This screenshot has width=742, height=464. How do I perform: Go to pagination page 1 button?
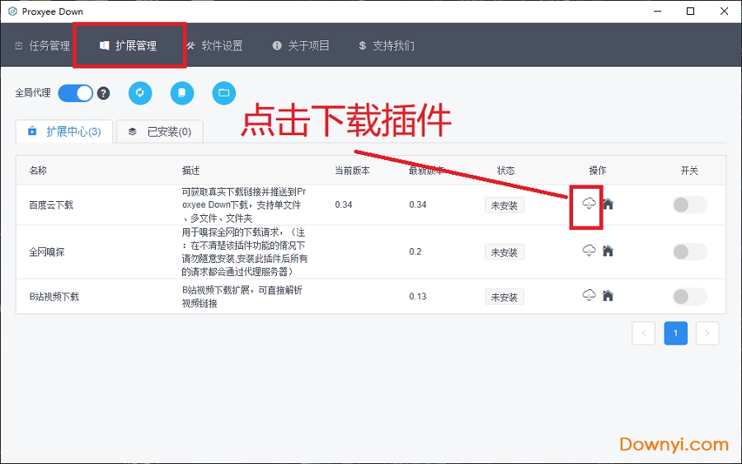coord(675,333)
